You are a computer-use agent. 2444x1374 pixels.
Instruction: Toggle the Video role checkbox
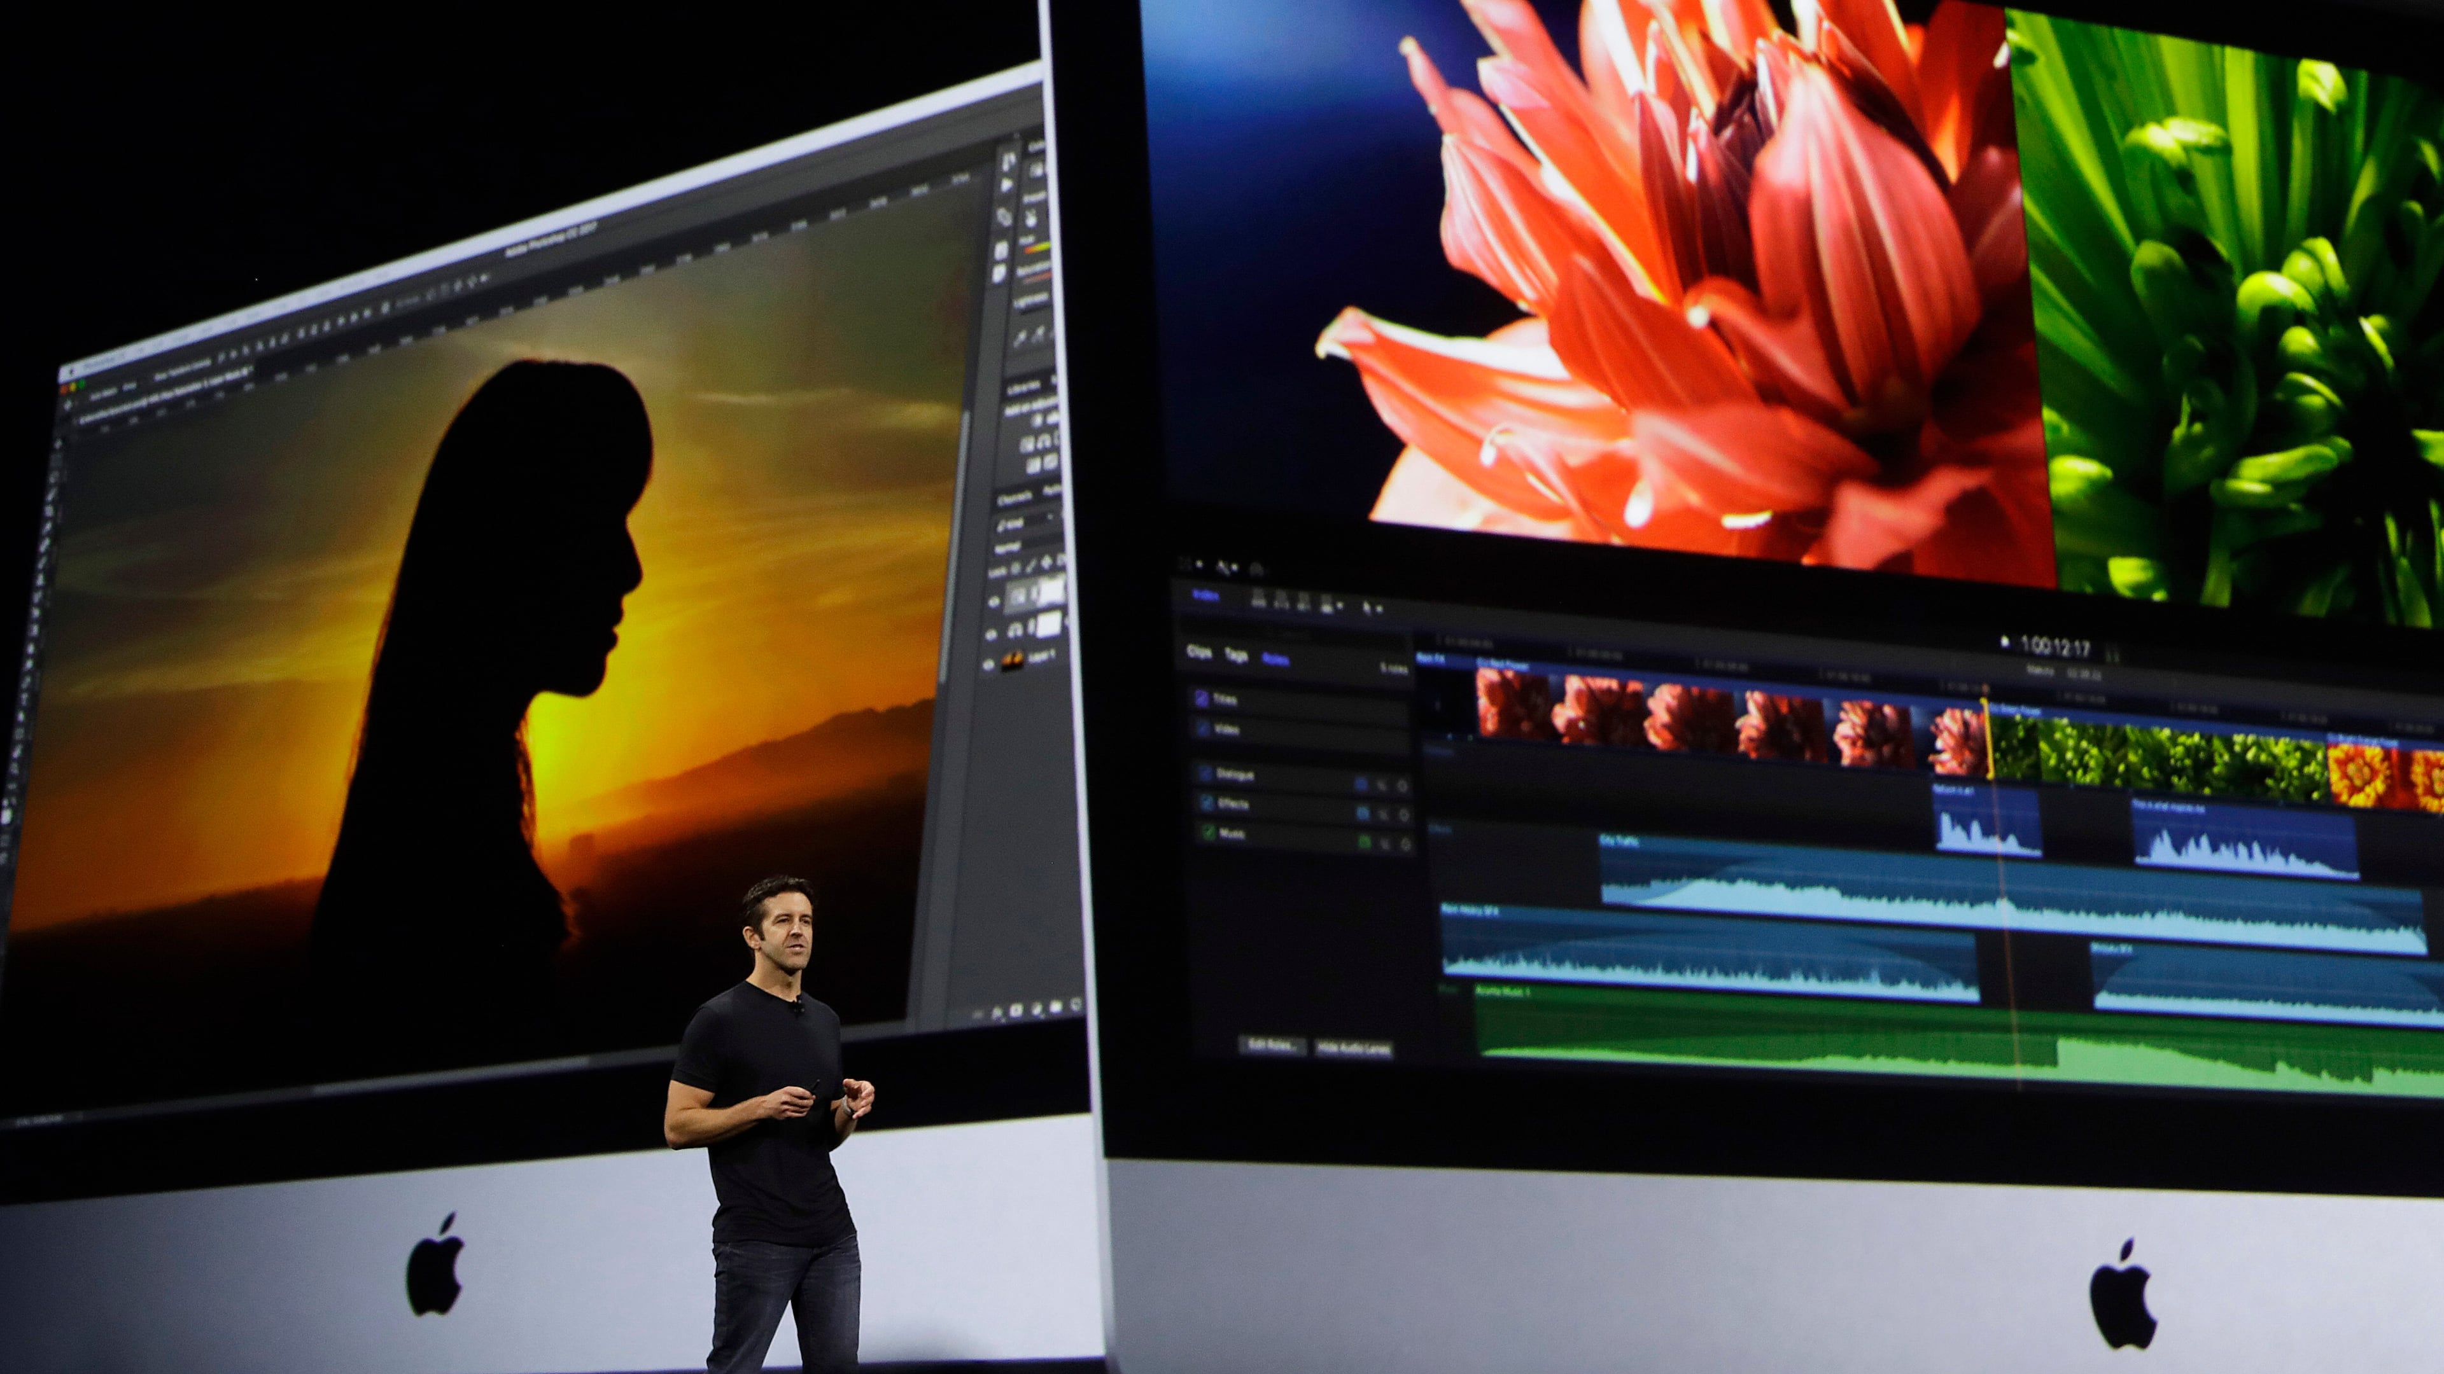(1204, 729)
